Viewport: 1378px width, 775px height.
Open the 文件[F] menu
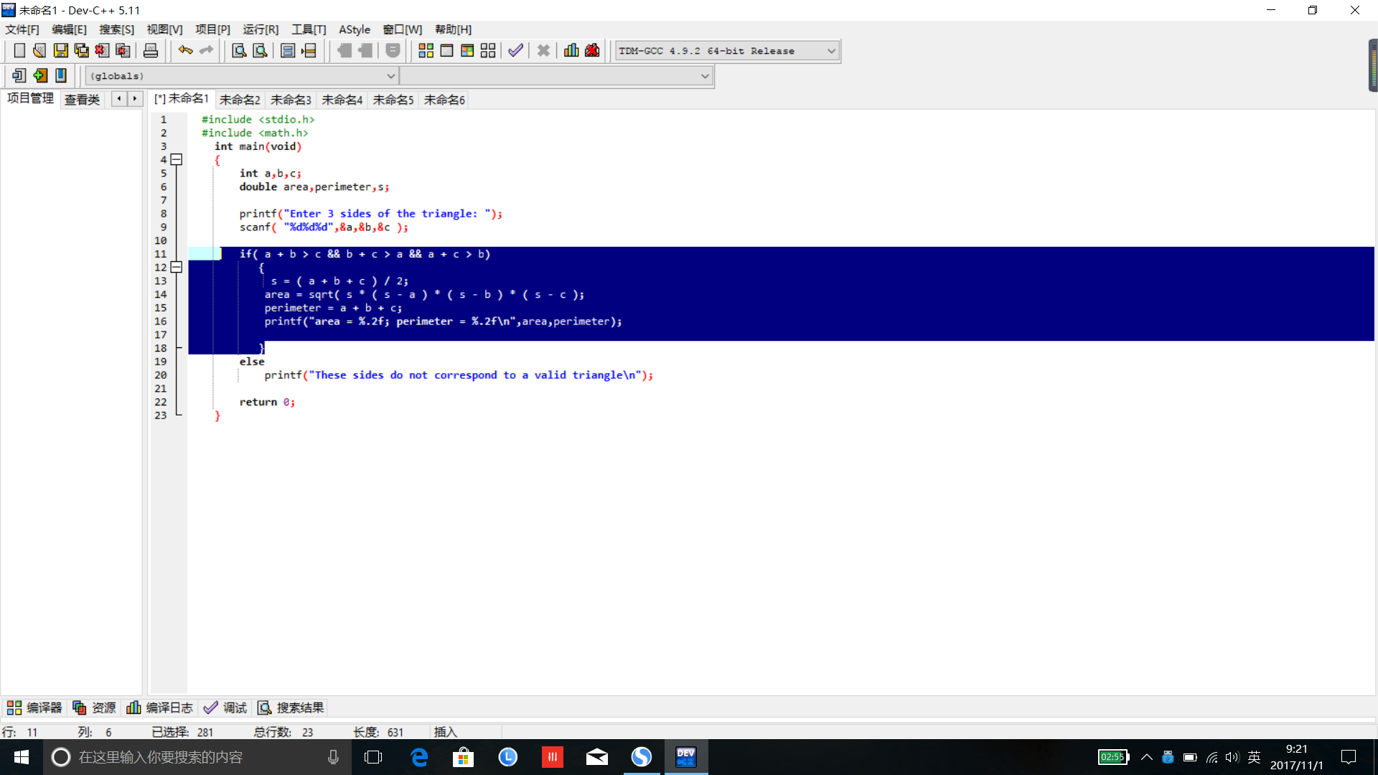click(x=22, y=29)
